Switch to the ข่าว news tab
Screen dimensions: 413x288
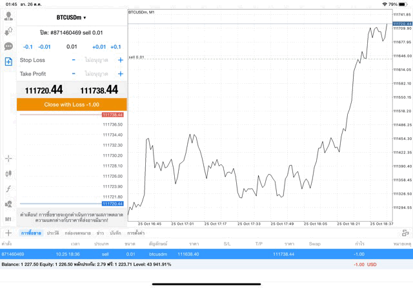pos(100,233)
